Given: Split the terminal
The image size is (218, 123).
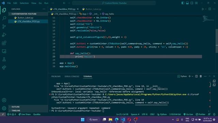Looking at the screenshot, I should [x=196, y=76].
